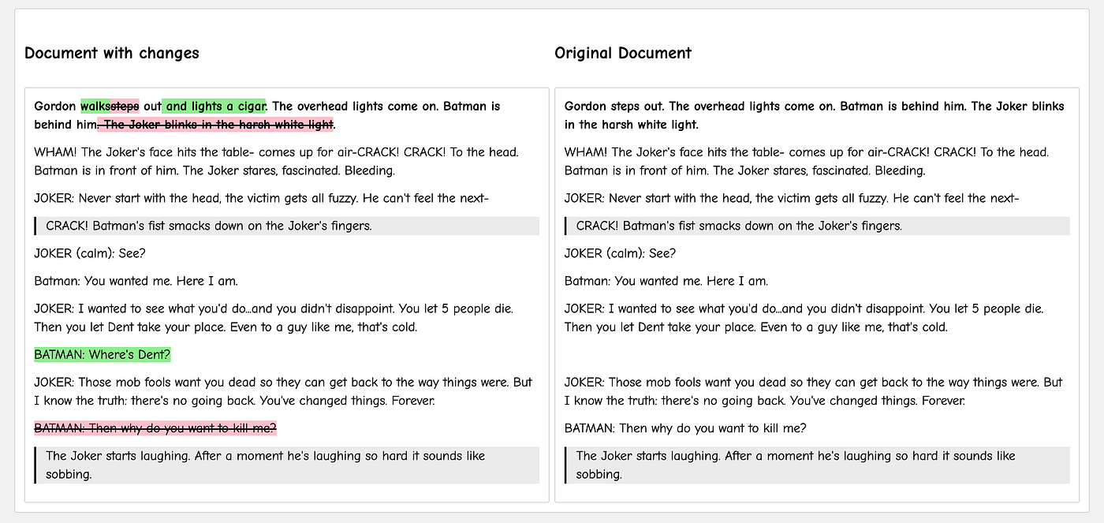1104x523 pixels.
Task: Click 'Batman: You wanted me' line in changes document
Action: tap(136, 281)
